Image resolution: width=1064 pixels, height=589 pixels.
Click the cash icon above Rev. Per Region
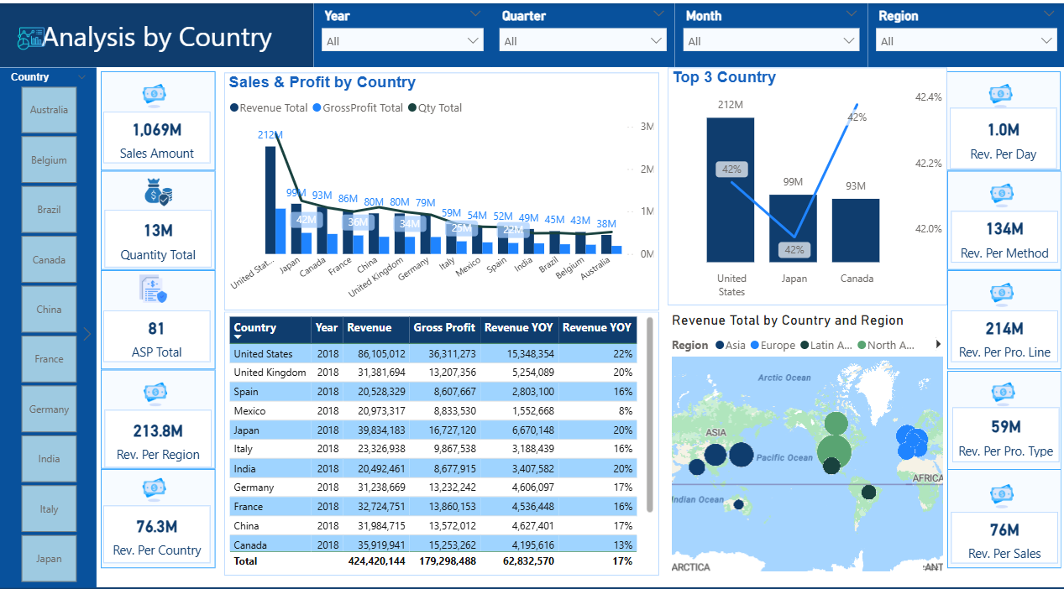click(156, 391)
